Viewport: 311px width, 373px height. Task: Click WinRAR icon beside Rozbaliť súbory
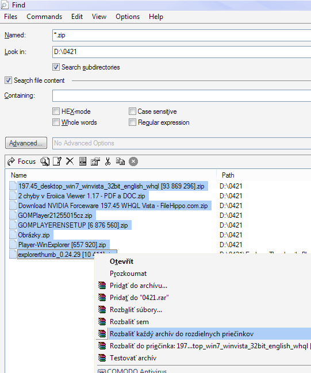click(102, 310)
